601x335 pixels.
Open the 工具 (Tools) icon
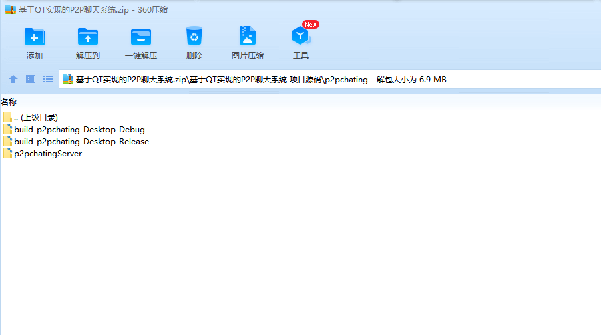pos(301,36)
